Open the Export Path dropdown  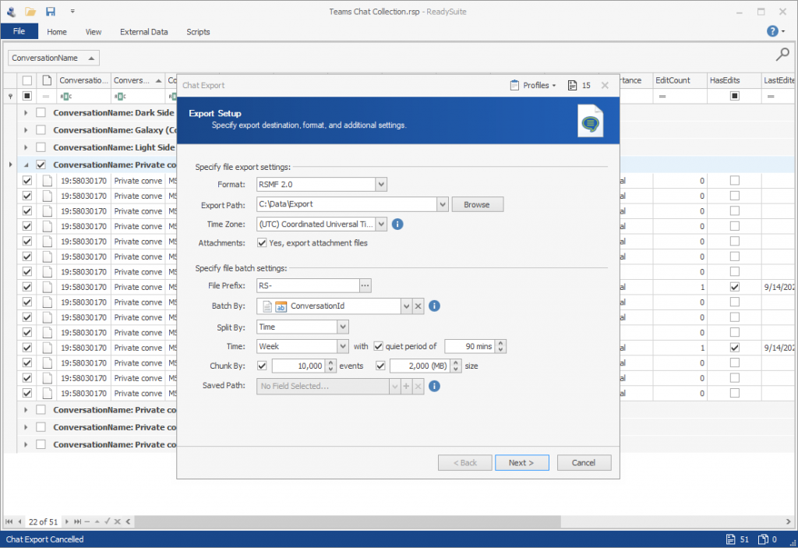pos(443,204)
